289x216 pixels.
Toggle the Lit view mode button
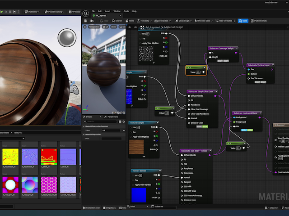click(x=105, y=27)
